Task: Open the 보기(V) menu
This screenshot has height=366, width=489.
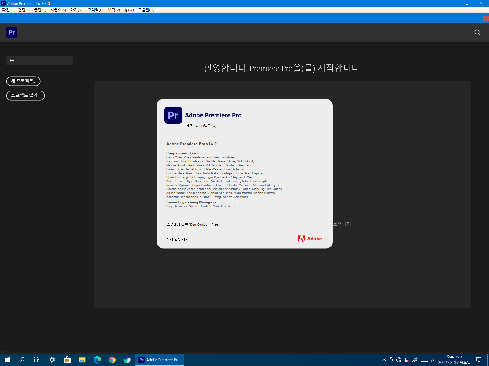Action: (x=114, y=10)
